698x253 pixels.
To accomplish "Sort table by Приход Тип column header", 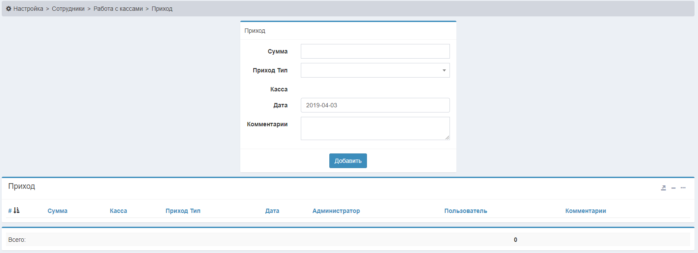I will pos(183,211).
